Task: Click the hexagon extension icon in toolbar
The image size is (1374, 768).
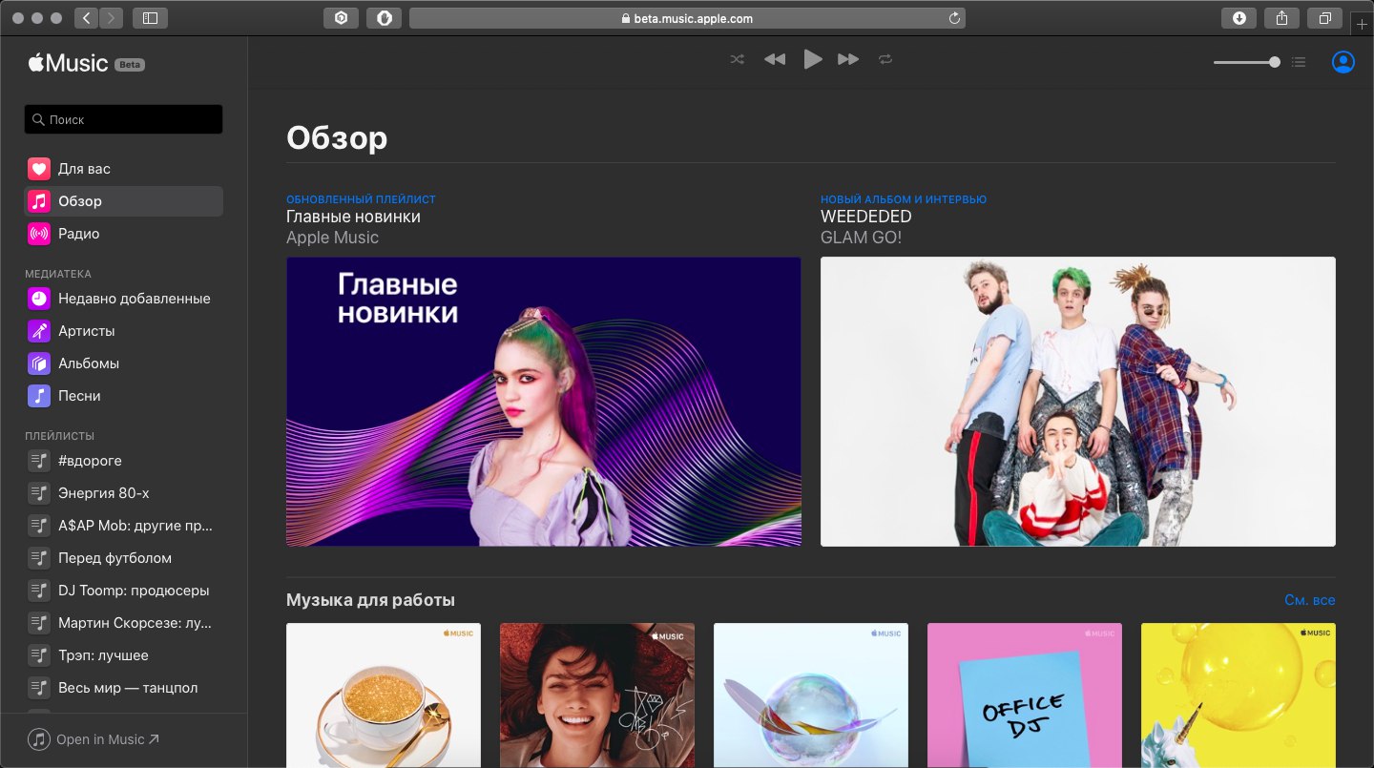Action: (x=341, y=17)
